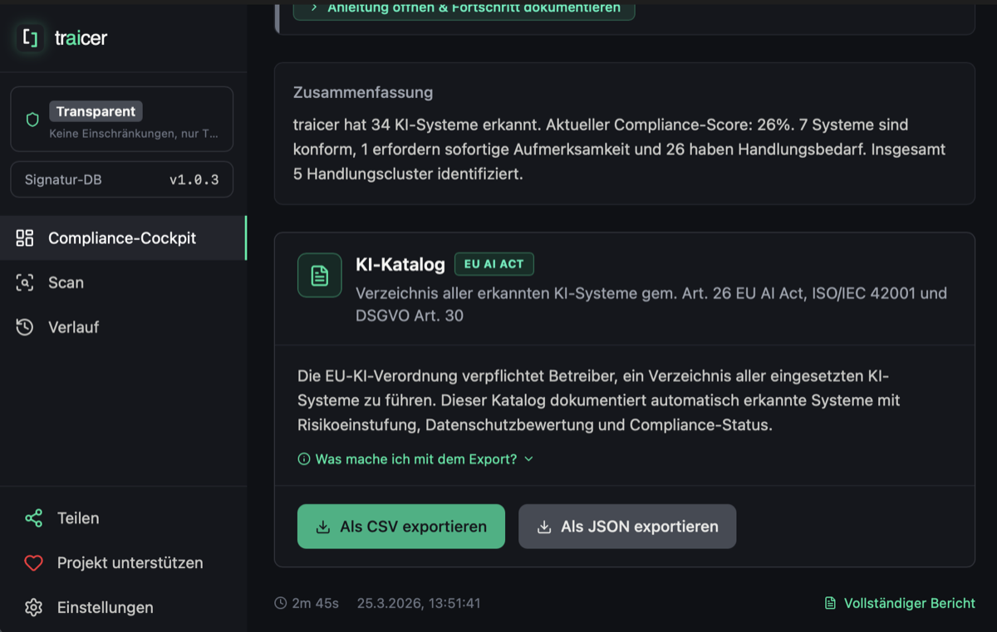Click the Teilen share icon
The image size is (997, 632).
pos(33,517)
